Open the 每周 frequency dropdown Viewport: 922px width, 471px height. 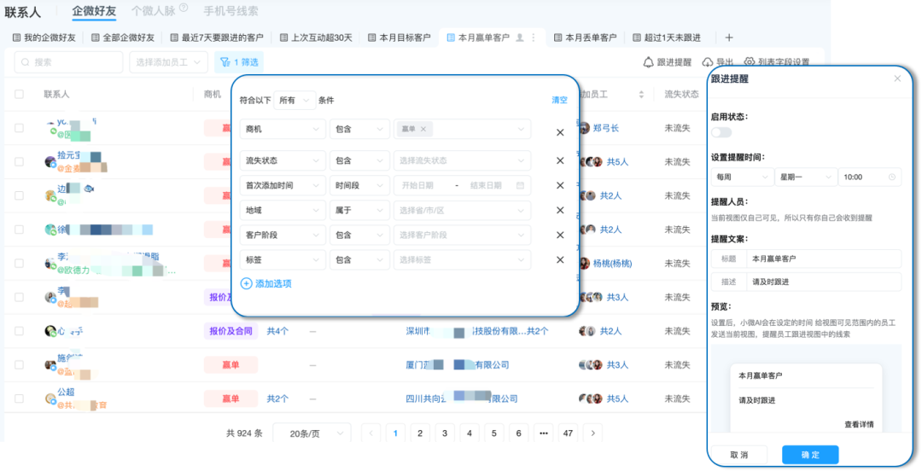742,177
